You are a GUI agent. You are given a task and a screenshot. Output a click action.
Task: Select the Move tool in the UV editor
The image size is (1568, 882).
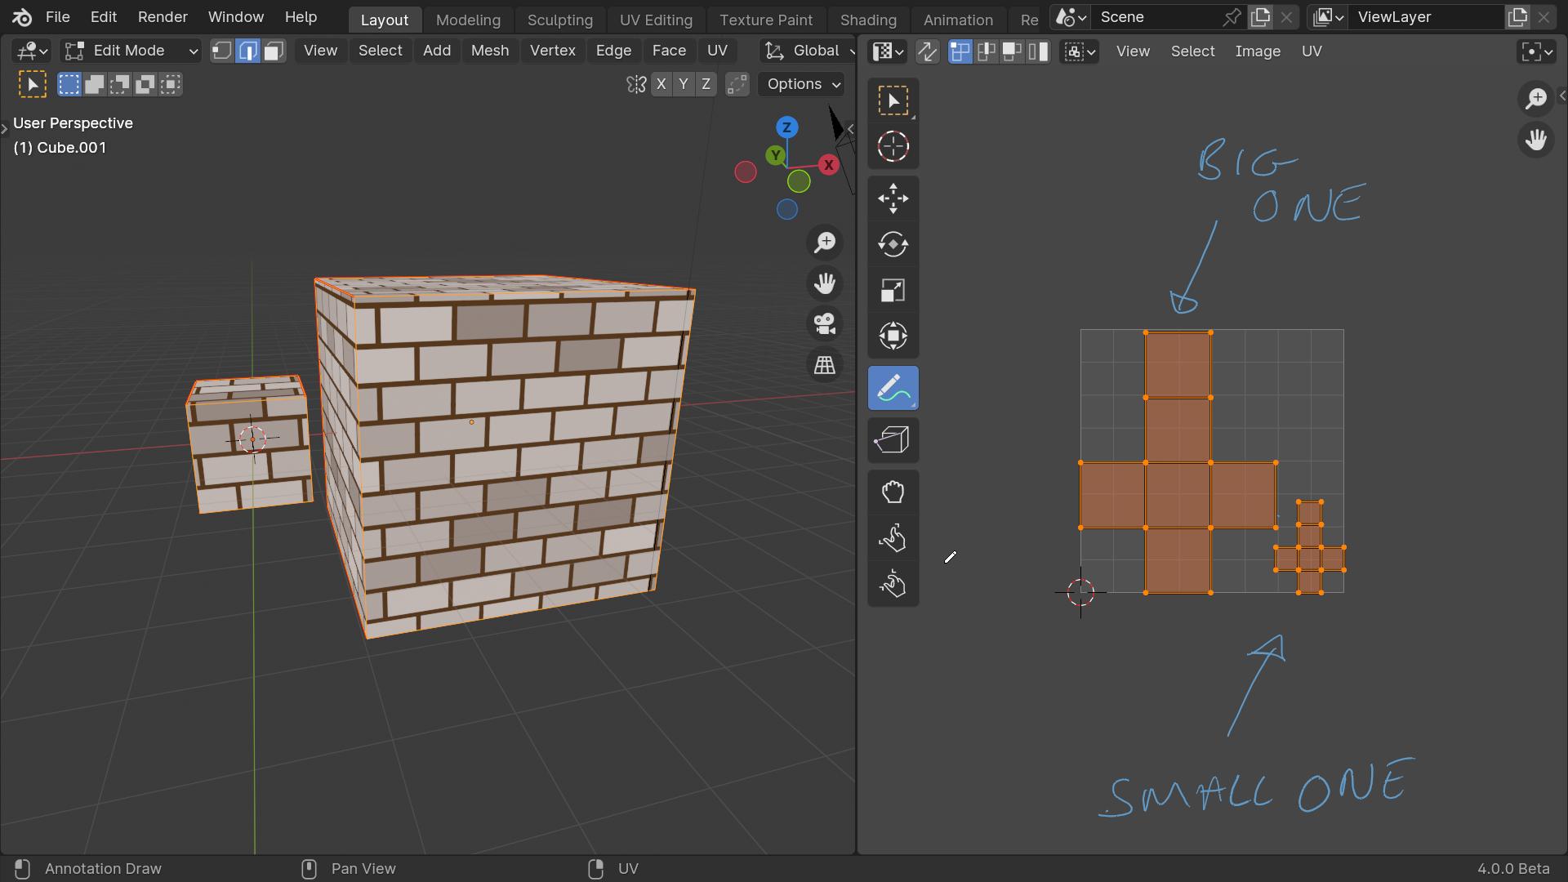point(893,198)
